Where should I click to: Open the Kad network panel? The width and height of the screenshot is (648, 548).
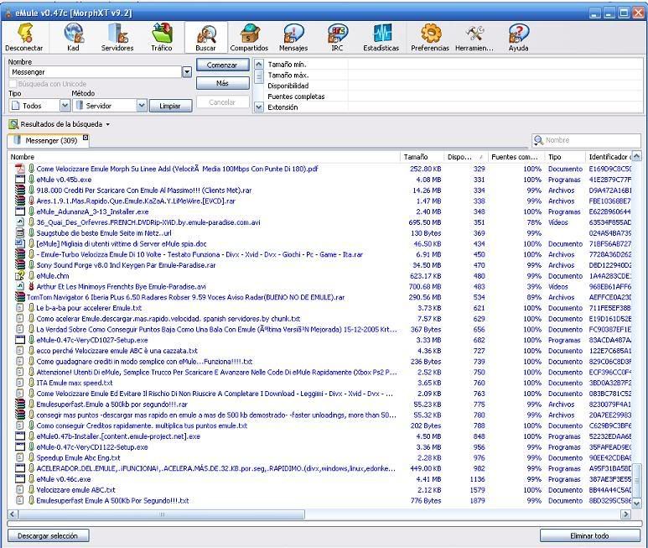click(x=73, y=38)
